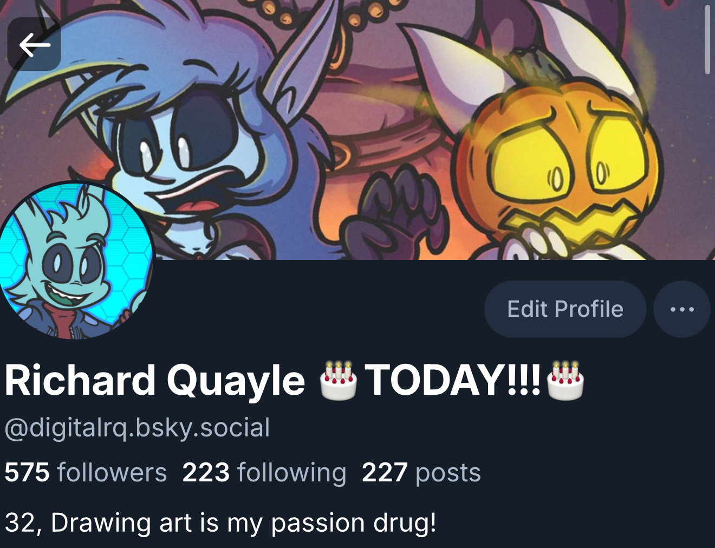Click the Edit Profile button
The image size is (715, 548).
[565, 309]
